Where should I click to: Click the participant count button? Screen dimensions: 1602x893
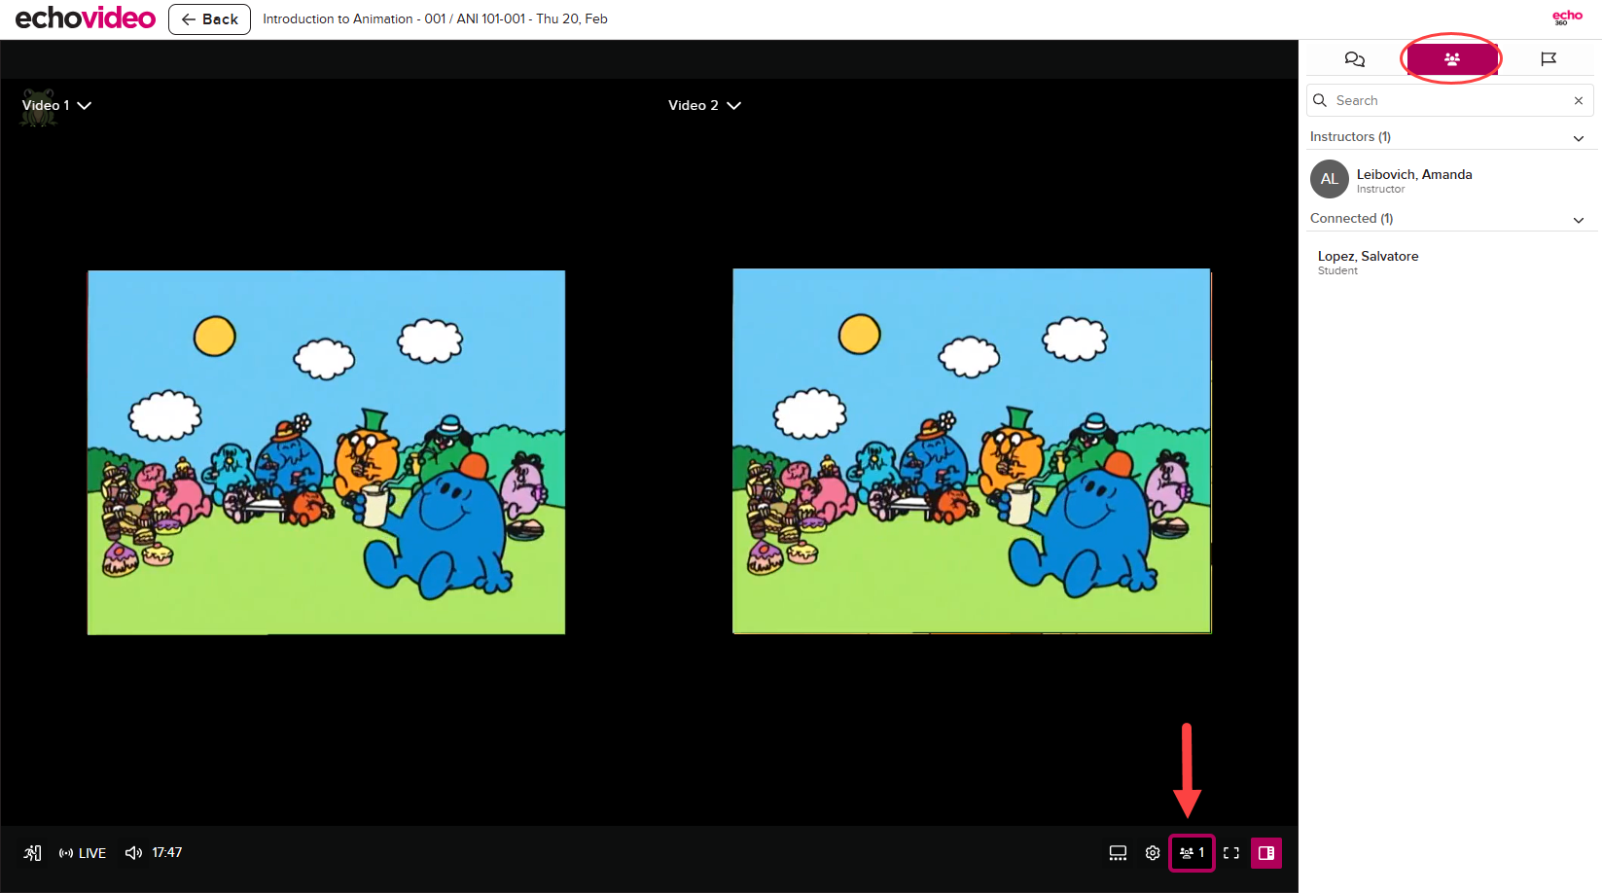click(x=1192, y=853)
